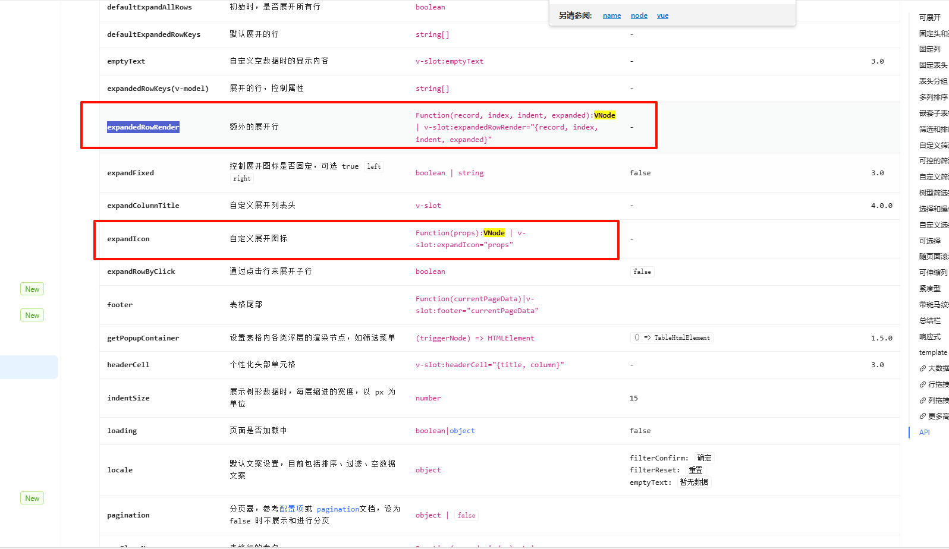The height and width of the screenshot is (549, 949).
Task: Jump to 可选择 anchor
Action: [x=930, y=241]
